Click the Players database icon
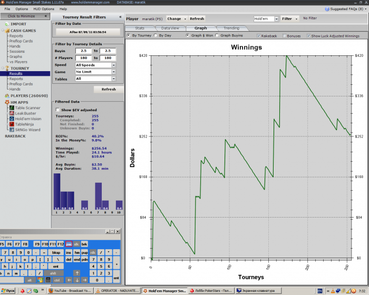 tap(6, 96)
